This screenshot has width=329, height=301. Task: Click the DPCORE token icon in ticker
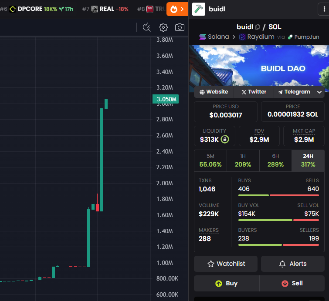(x=13, y=9)
